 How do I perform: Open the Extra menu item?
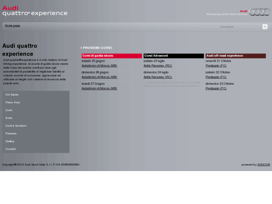click(x=9, y=118)
